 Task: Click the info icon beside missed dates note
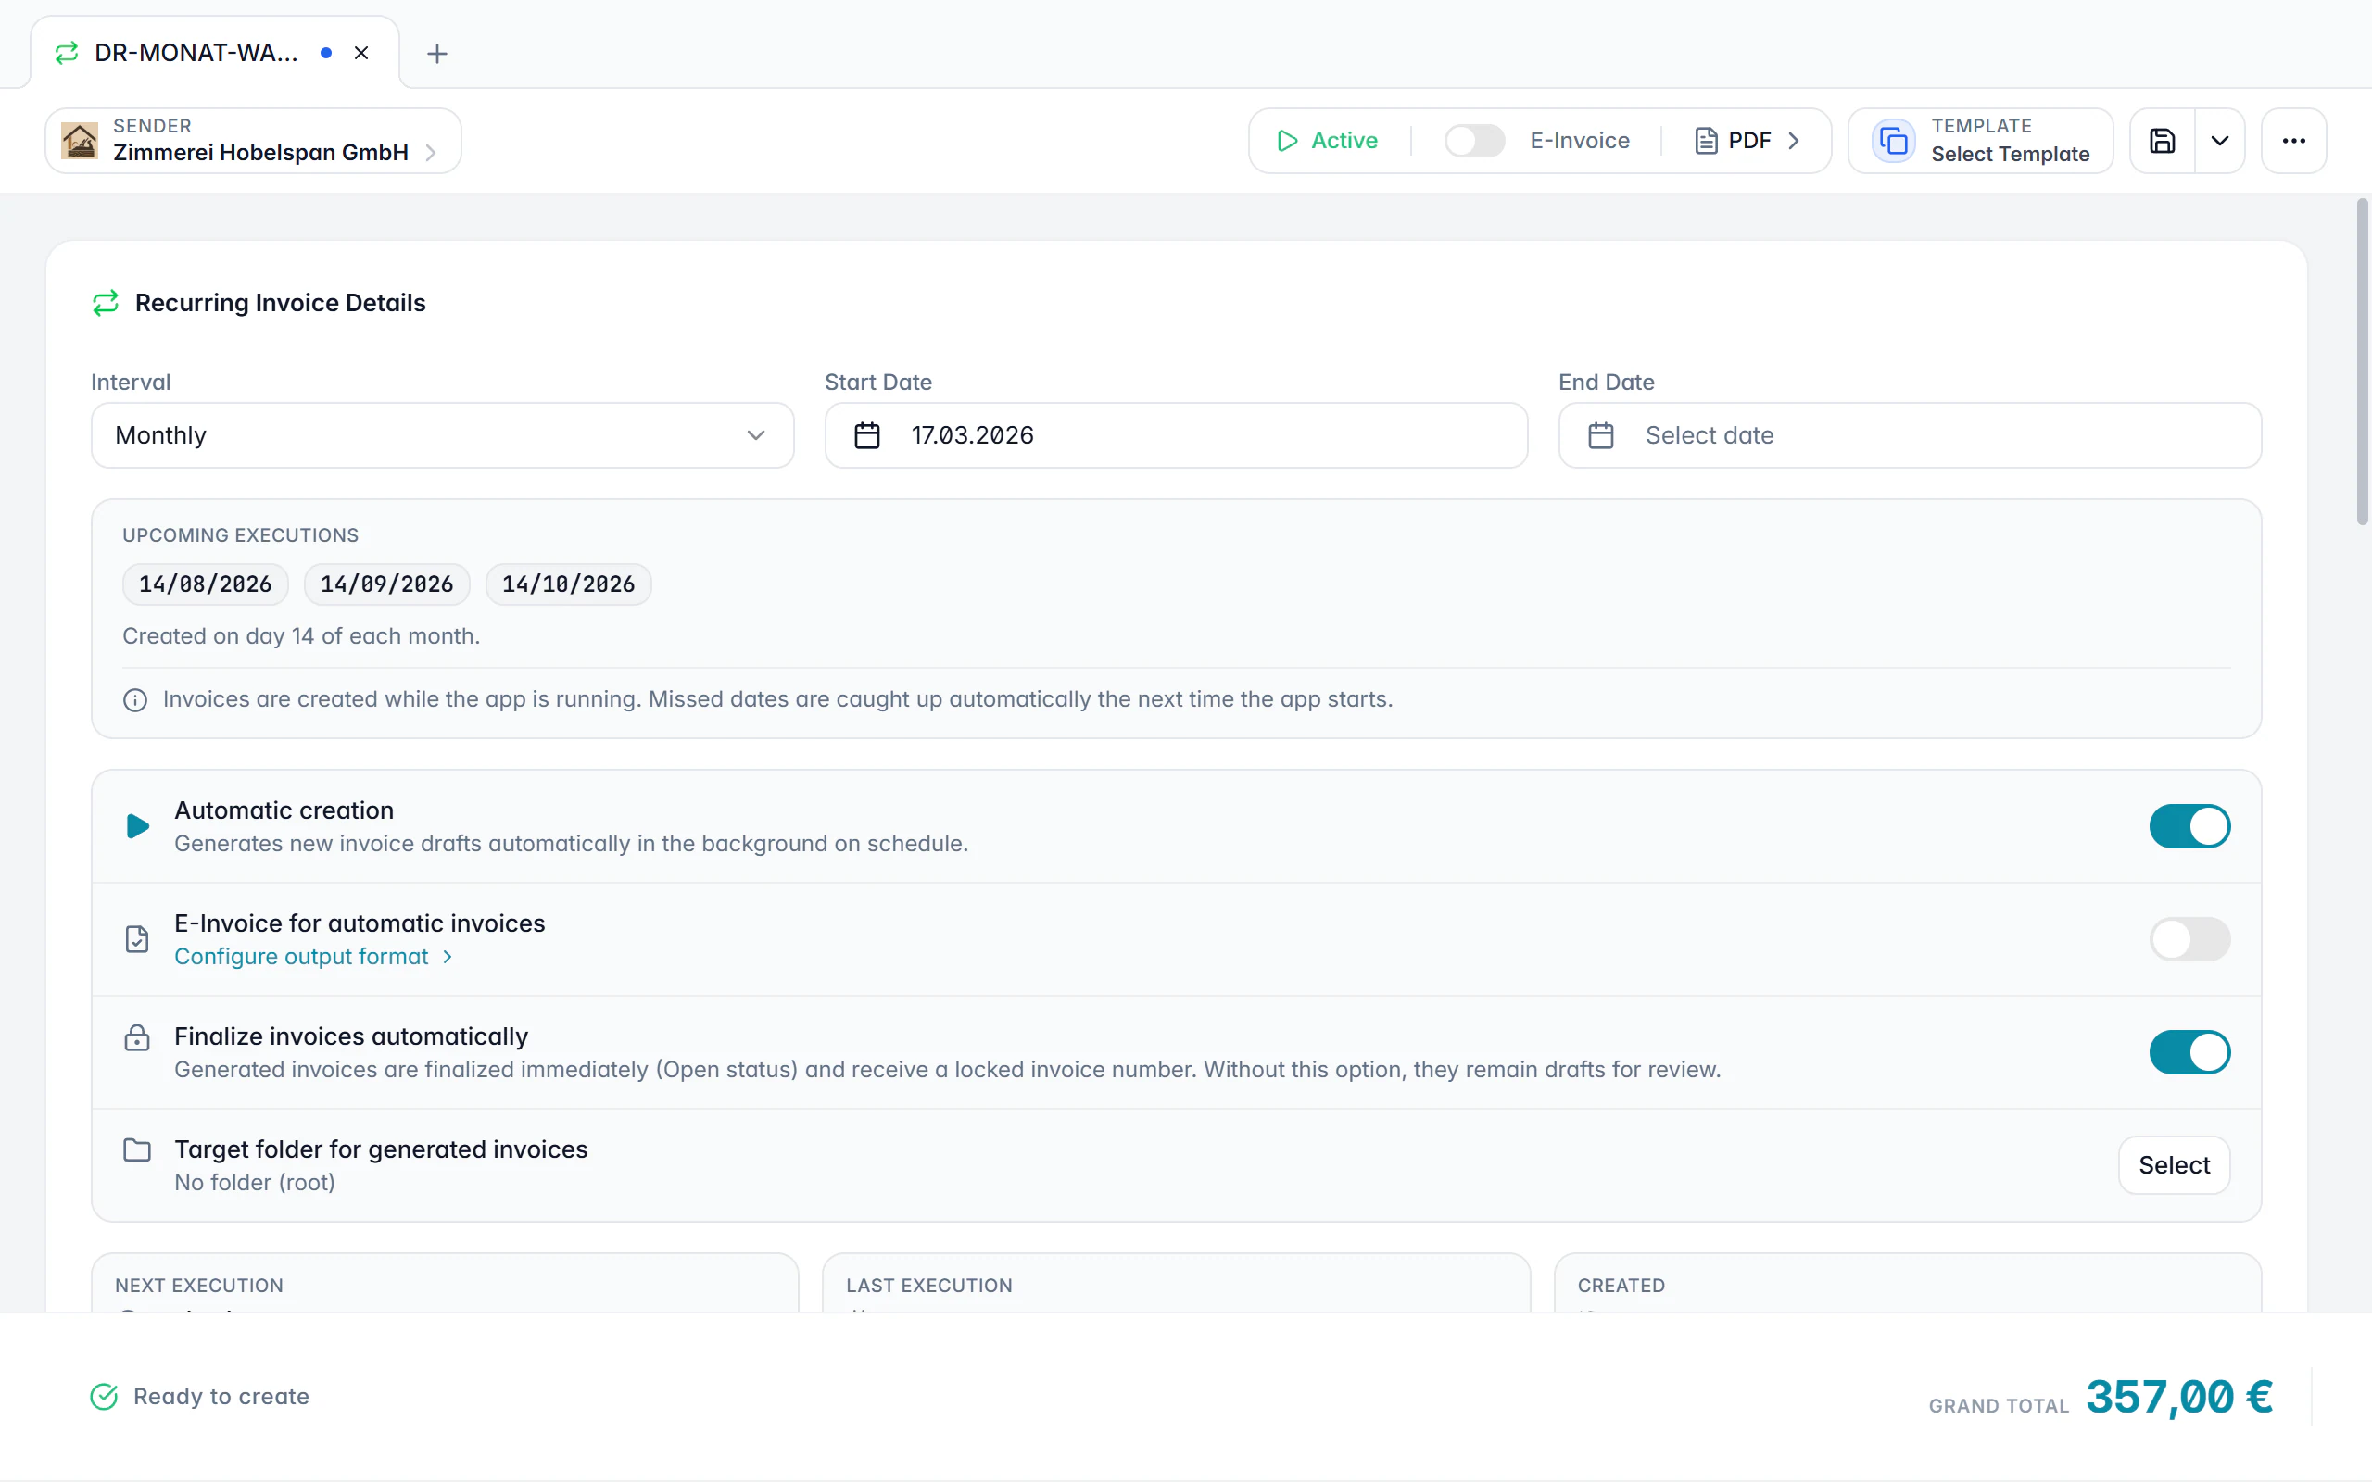coord(135,700)
